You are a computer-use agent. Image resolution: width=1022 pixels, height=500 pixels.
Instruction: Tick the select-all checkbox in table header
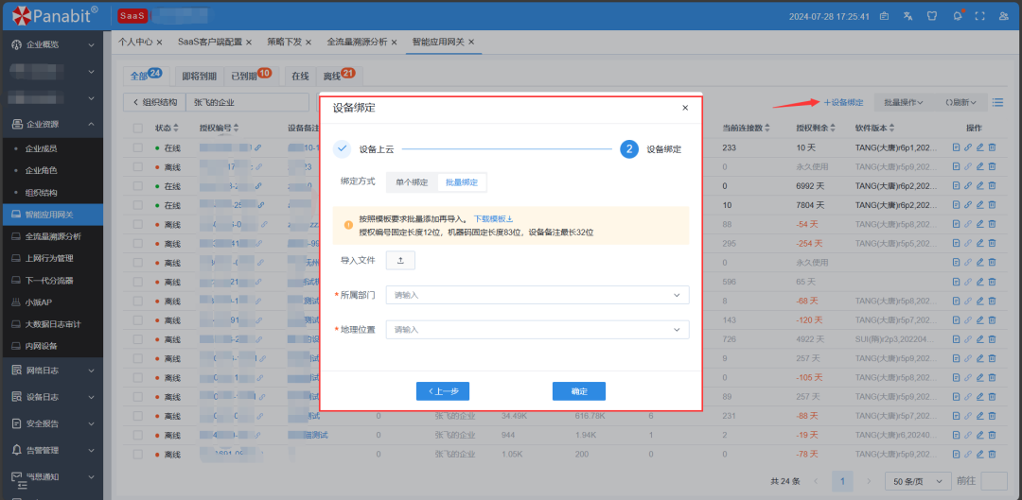point(138,128)
